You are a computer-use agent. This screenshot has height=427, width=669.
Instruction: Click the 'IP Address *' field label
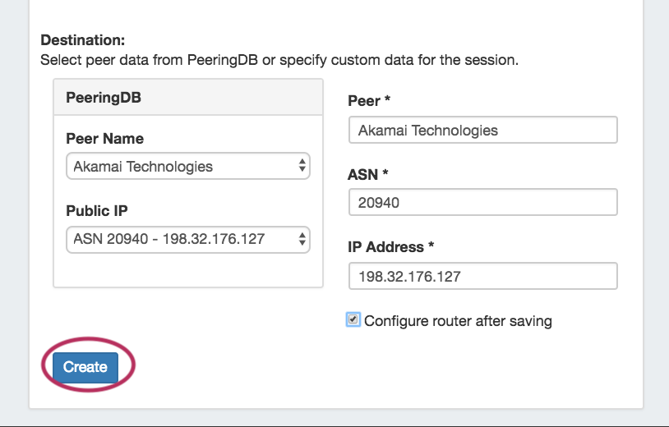click(390, 246)
